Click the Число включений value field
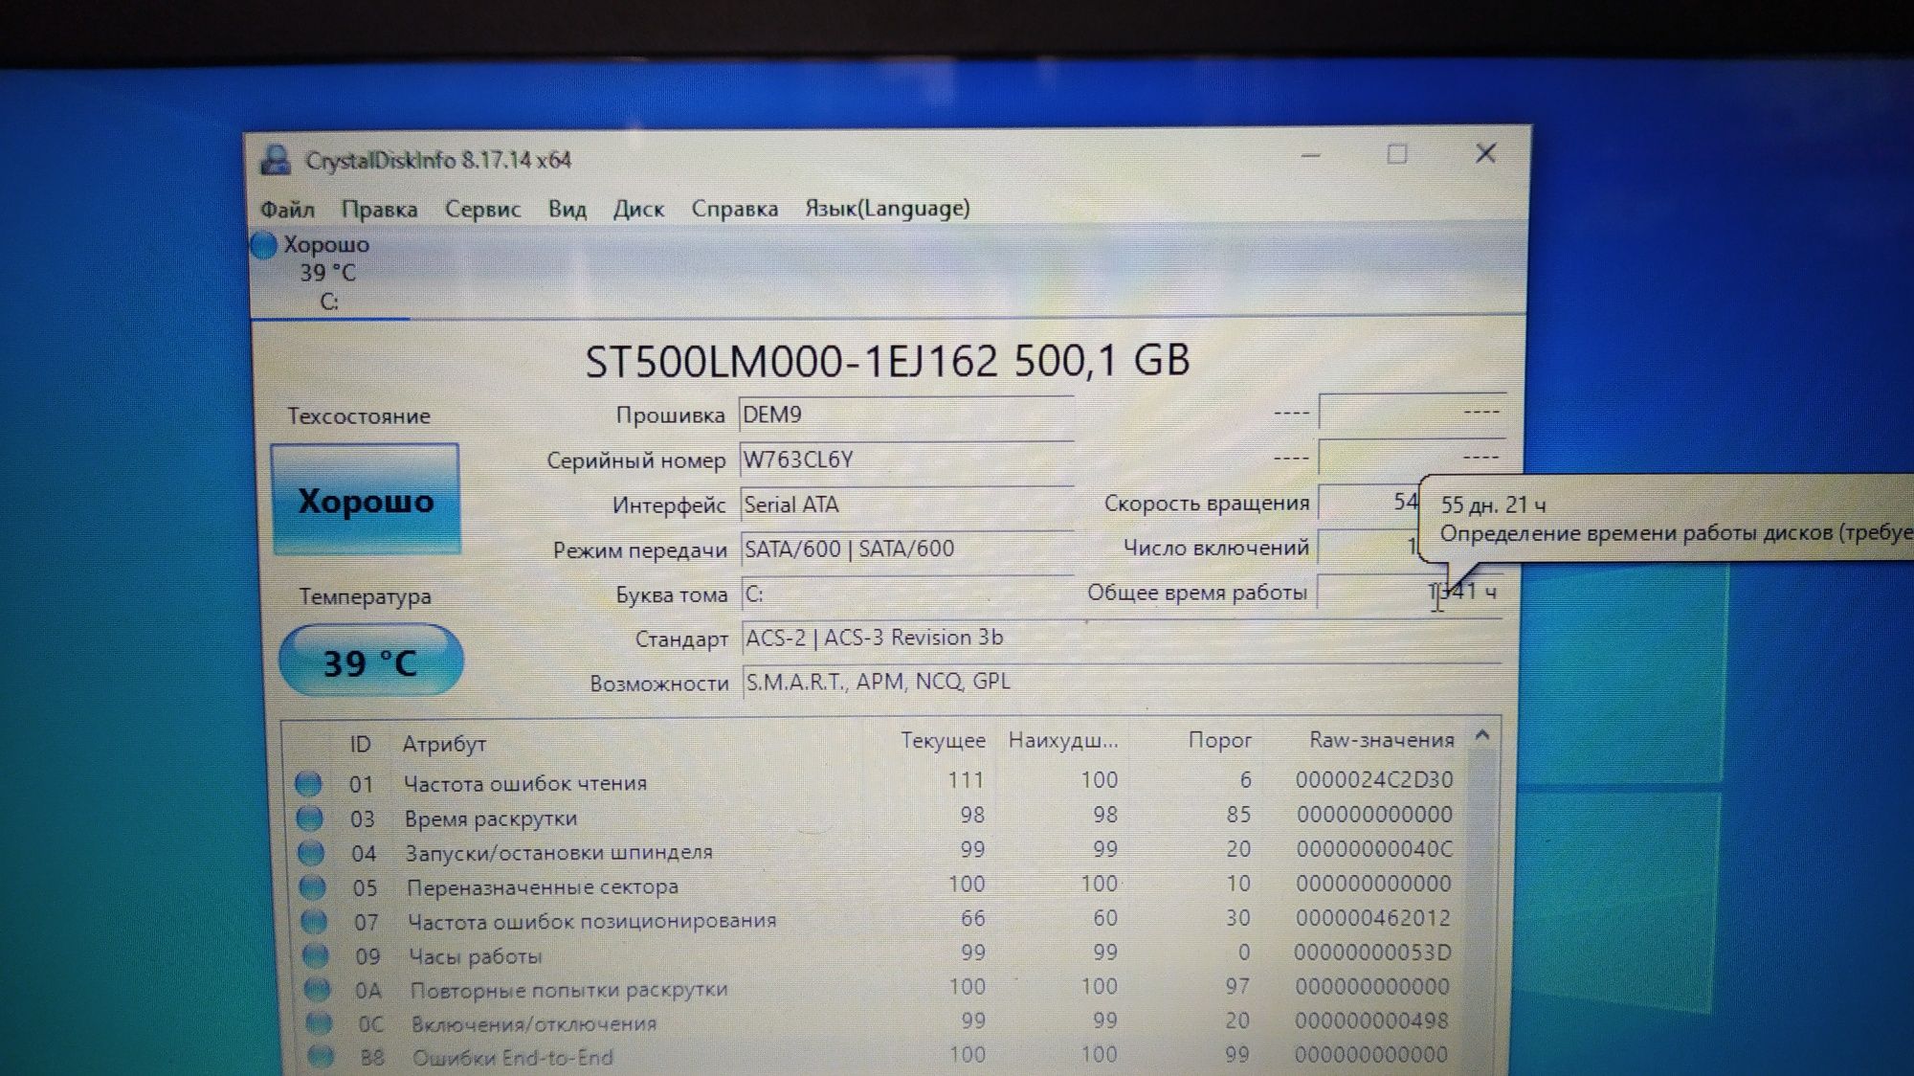The image size is (1914, 1076). pos(1368,547)
